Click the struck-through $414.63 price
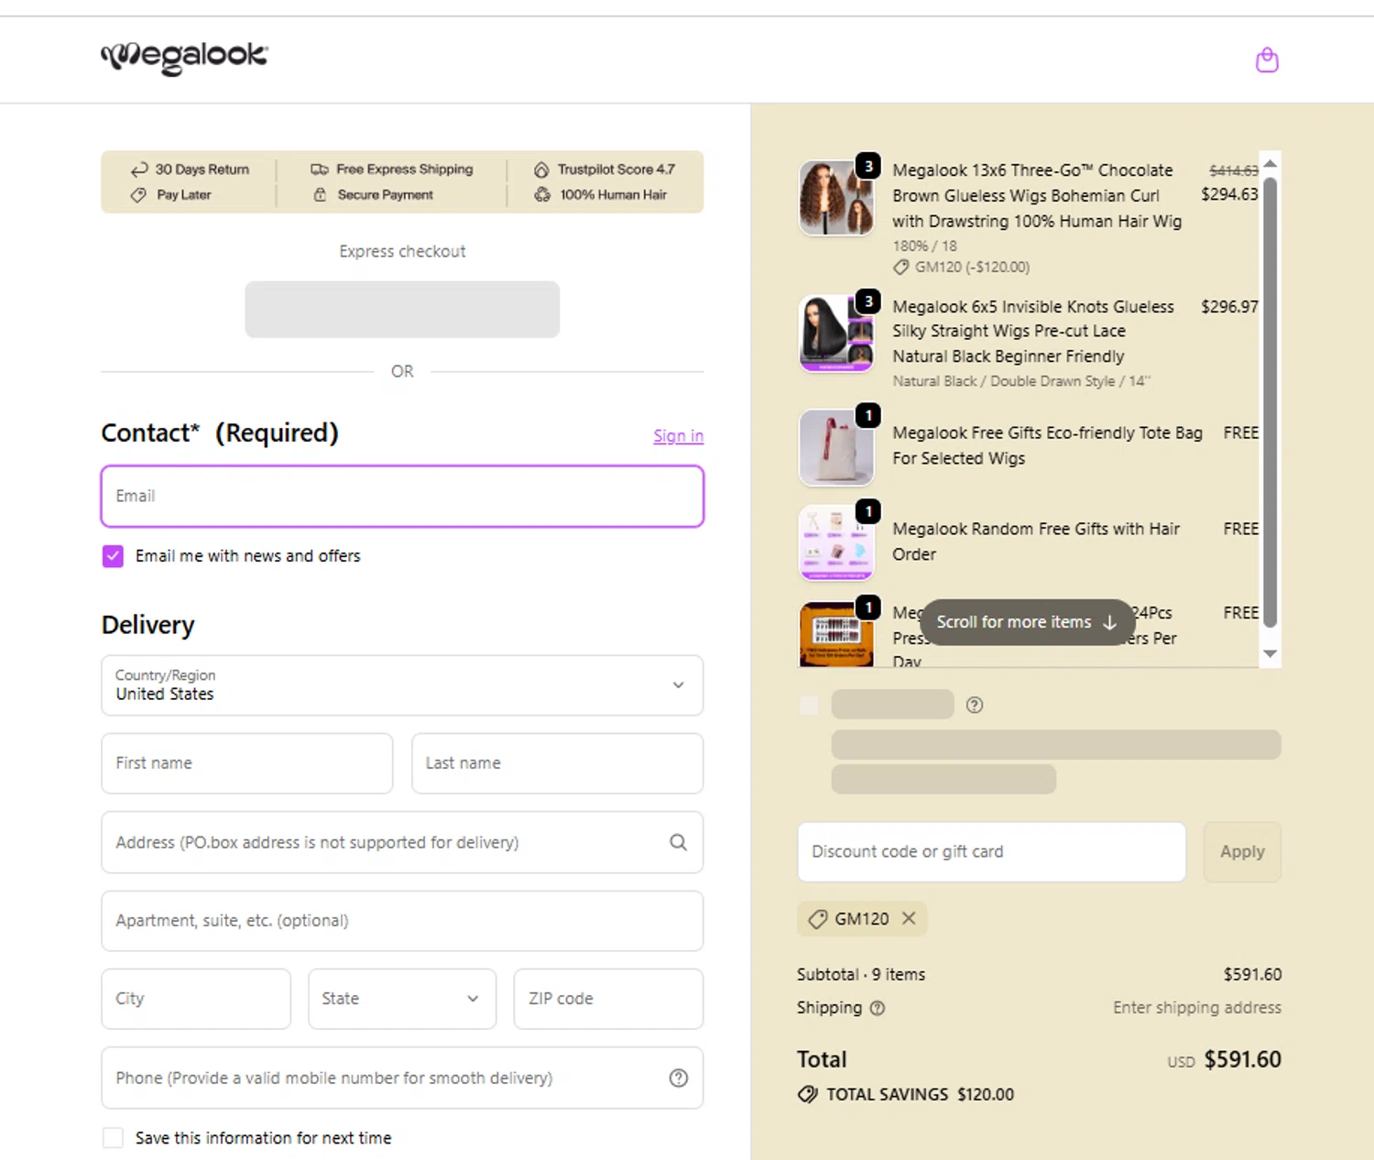 pos(1233,170)
